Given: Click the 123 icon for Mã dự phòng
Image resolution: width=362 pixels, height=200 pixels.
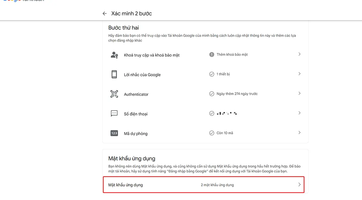Looking at the screenshot, I should [114, 133].
